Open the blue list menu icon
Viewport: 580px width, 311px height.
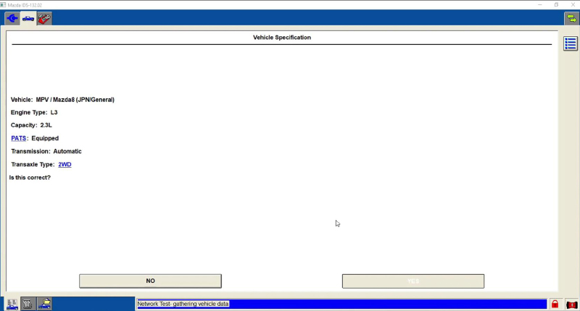coord(570,45)
